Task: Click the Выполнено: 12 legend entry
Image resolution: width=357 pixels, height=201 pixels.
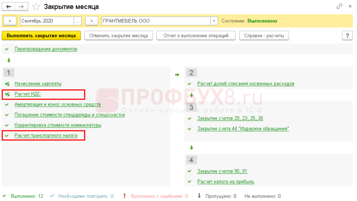Action: (27, 196)
